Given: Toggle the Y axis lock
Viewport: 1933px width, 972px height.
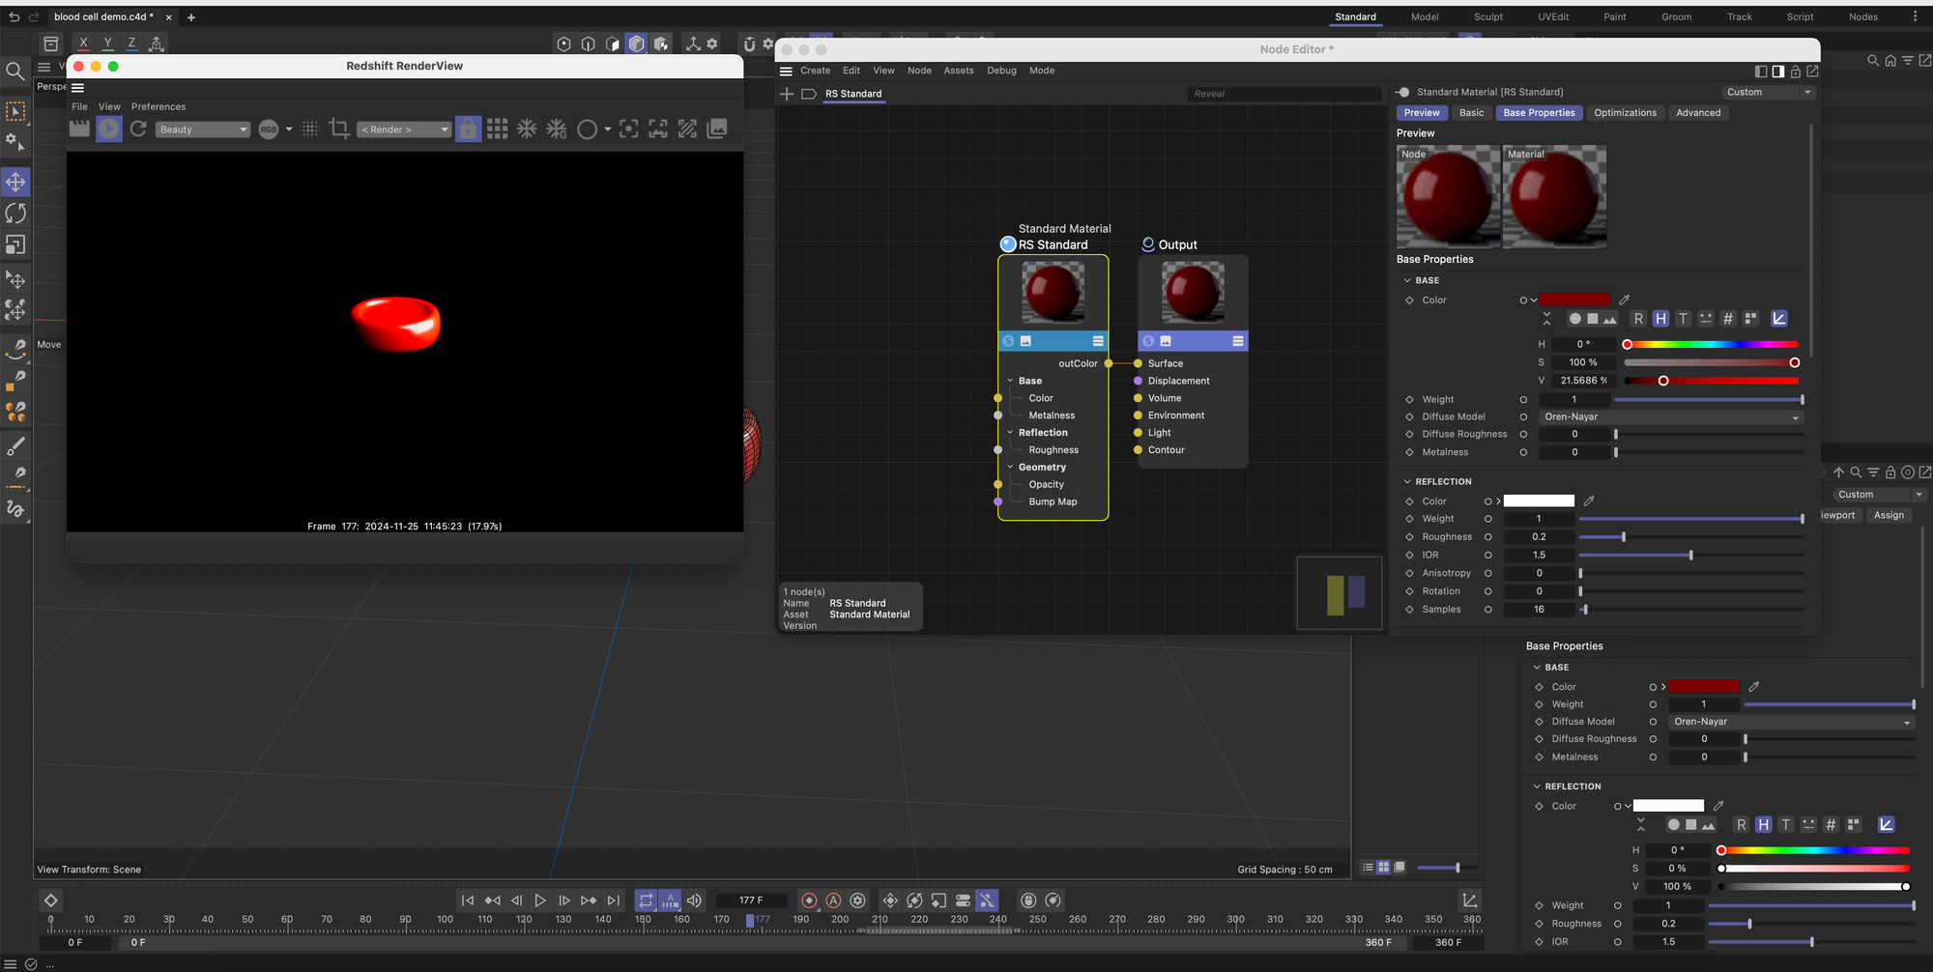Looking at the screenshot, I should [x=107, y=43].
